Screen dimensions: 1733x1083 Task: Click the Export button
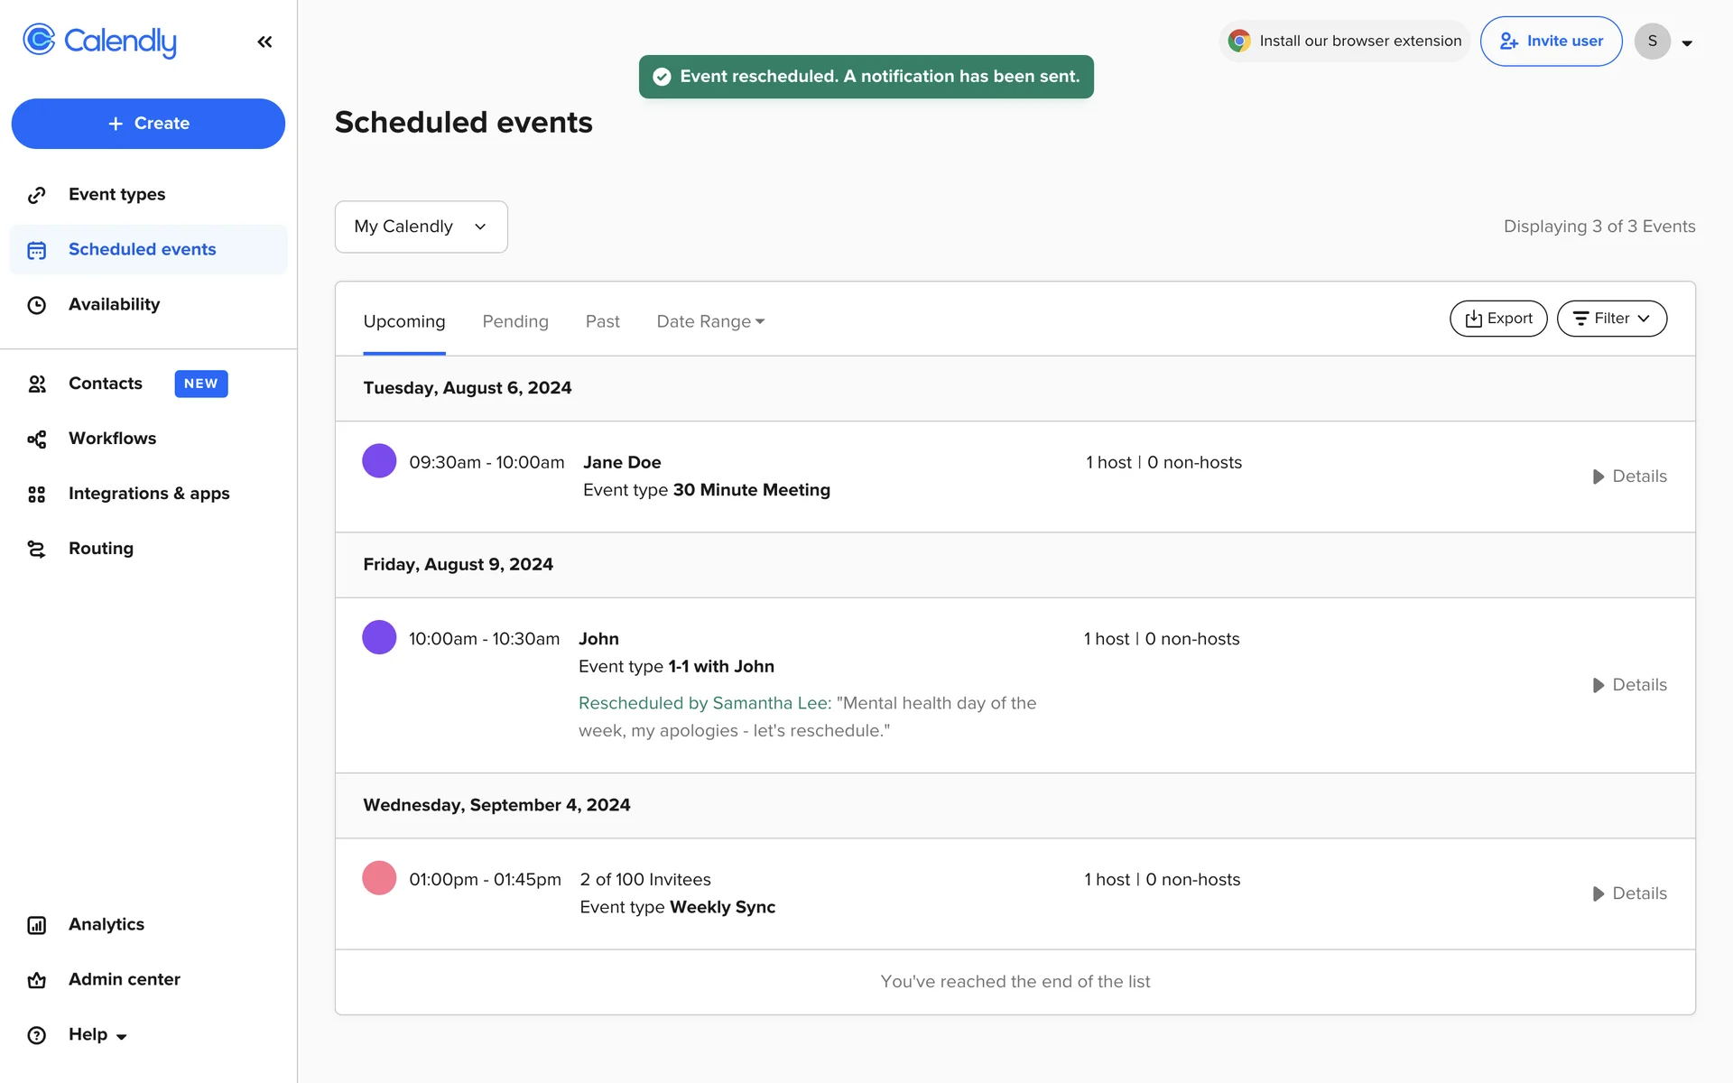tap(1498, 319)
